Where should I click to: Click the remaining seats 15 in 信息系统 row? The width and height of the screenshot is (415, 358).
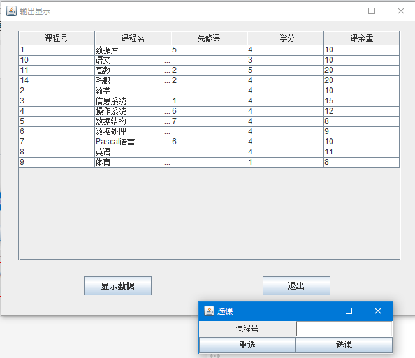coord(361,101)
